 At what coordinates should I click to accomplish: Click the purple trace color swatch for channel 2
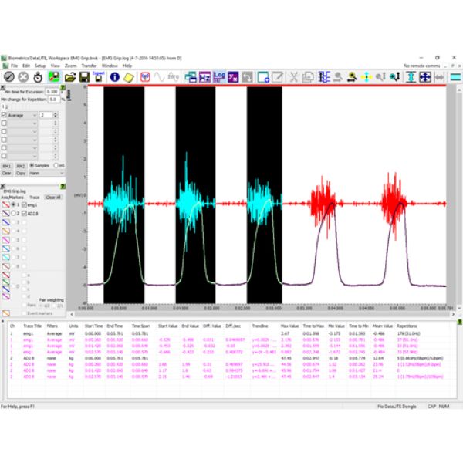tap(6, 213)
